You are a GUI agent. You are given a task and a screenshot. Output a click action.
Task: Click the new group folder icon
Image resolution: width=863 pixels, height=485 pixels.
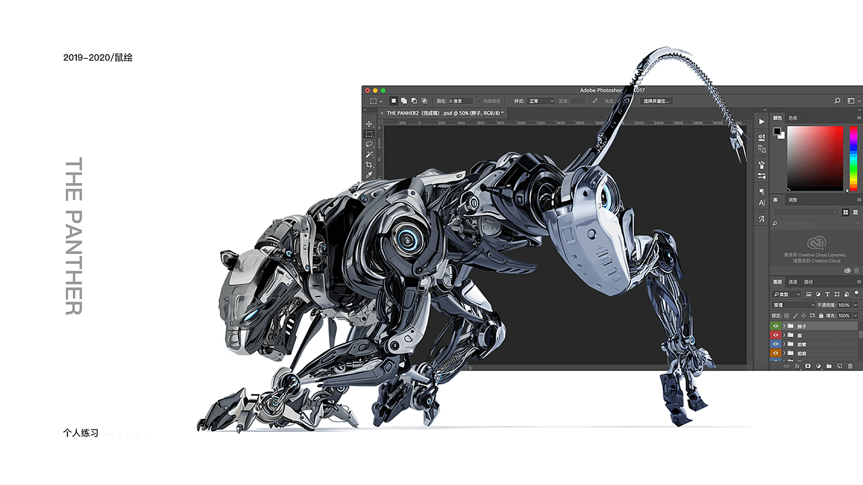click(829, 366)
